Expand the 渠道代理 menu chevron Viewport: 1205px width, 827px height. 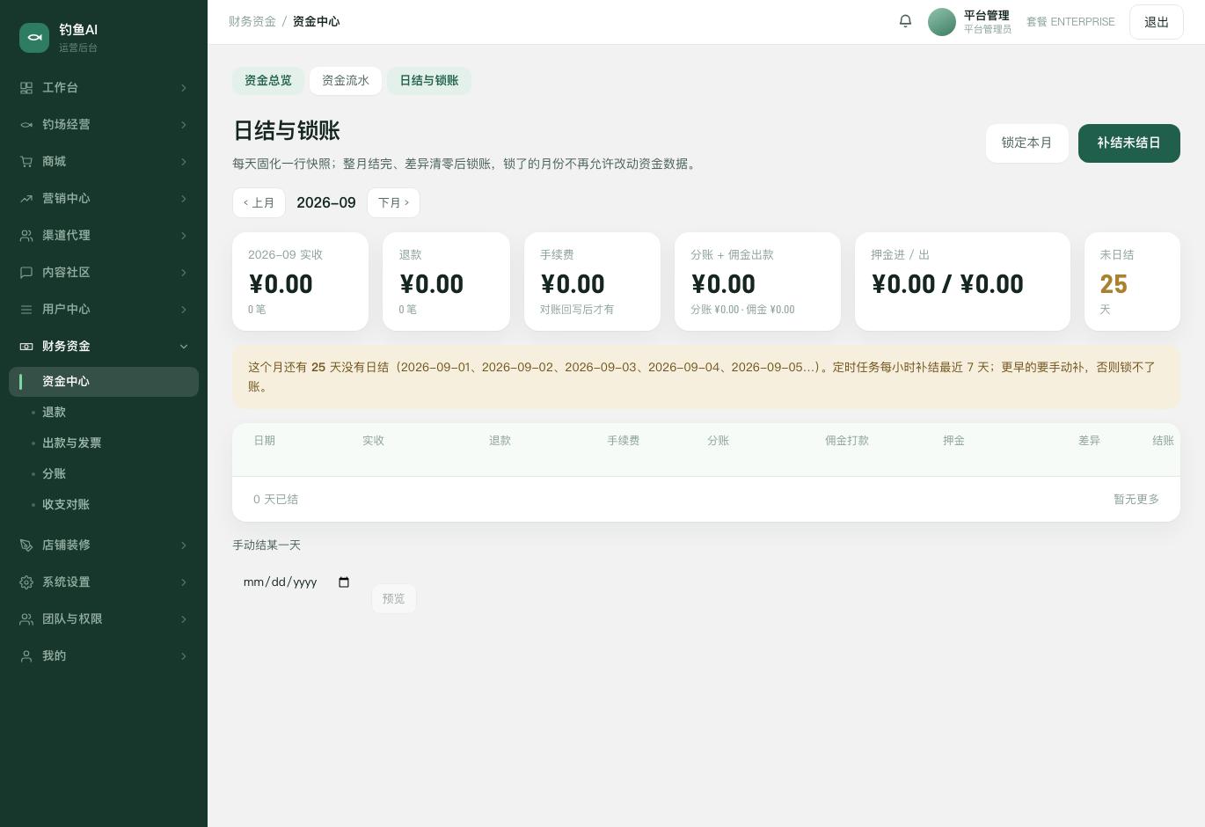click(x=184, y=236)
